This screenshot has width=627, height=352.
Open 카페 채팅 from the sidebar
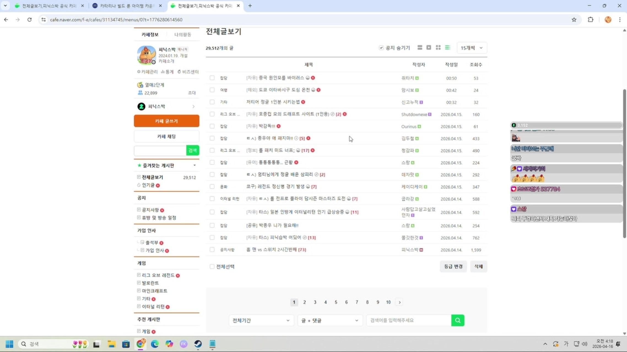[166, 136]
